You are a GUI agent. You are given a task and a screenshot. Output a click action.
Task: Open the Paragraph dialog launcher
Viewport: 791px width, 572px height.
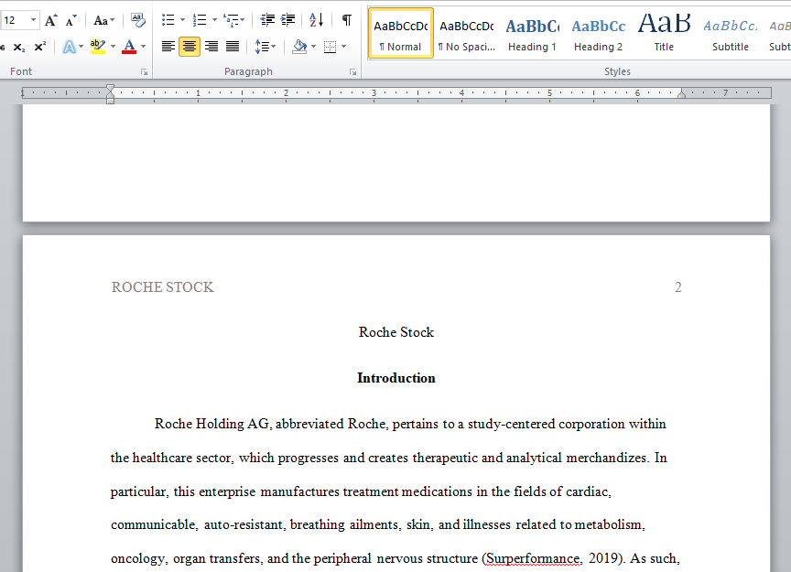pyautogui.click(x=352, y=72)
